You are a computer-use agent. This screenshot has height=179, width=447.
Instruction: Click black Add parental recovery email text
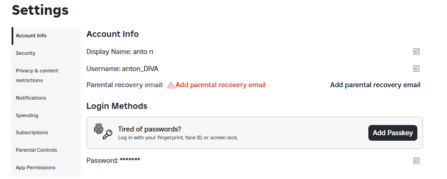tap(375, 85)
